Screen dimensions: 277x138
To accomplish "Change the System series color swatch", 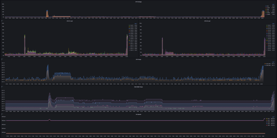I will pos(266,14).
